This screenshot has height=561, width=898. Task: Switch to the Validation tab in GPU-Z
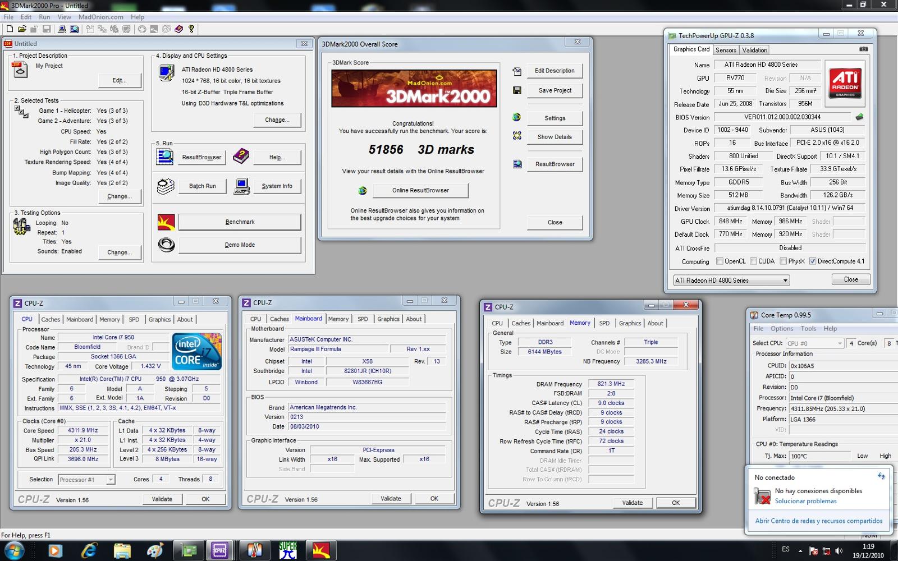[x=754, y=50]
